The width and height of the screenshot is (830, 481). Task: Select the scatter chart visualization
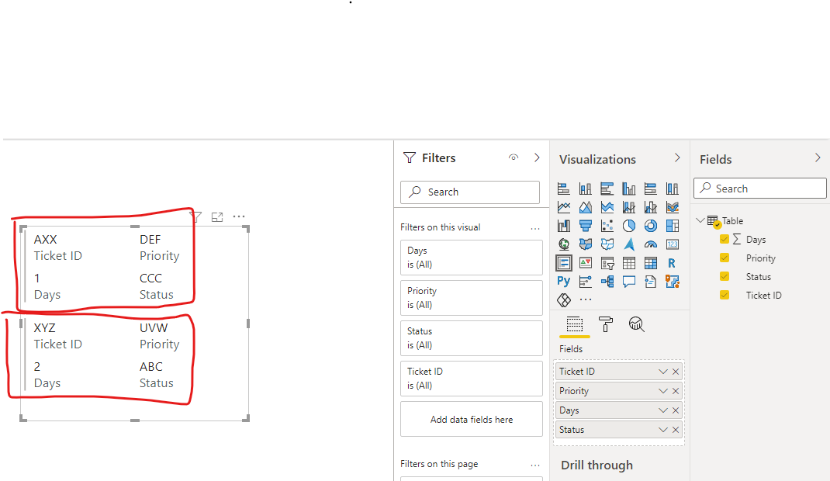click(x=607, y=226)
